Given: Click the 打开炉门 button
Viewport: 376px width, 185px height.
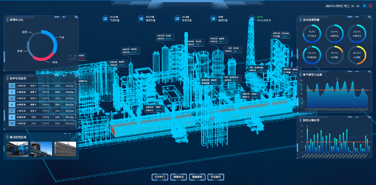Looking at the screenshot, I should 160,177.
